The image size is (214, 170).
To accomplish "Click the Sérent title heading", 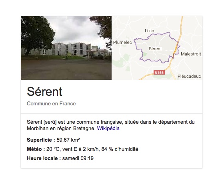I will (45, 92).
